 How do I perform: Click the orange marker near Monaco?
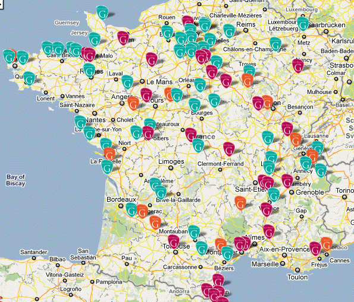coord(327,244)
